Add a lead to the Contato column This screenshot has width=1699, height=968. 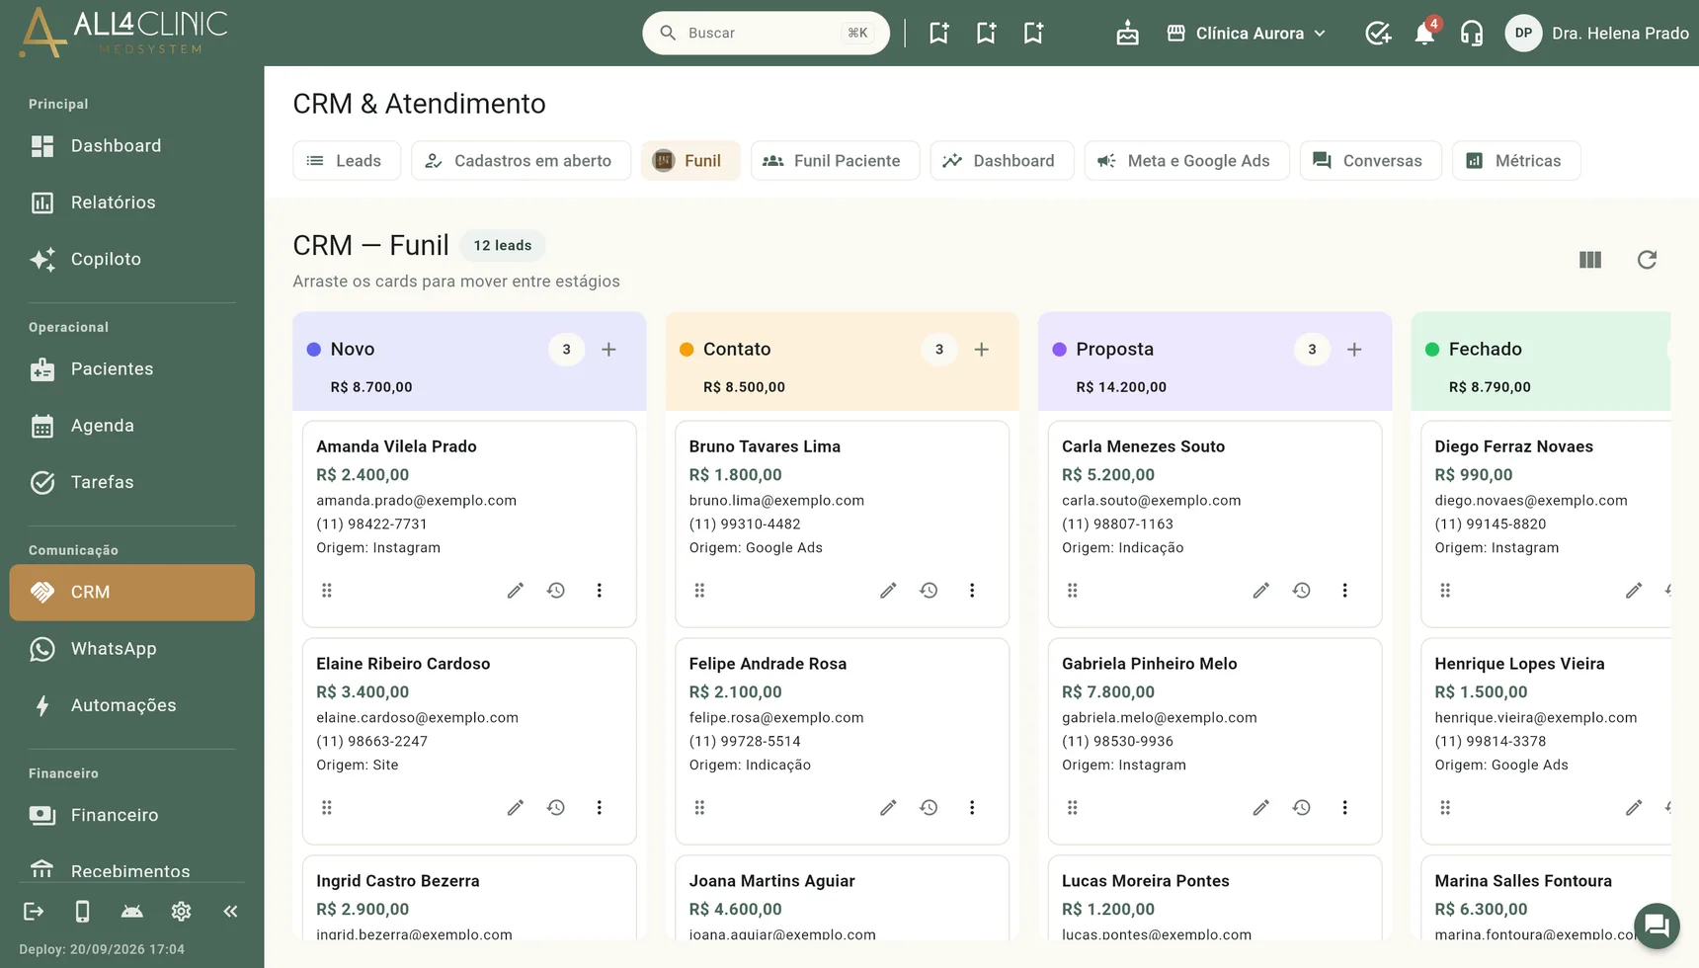click(982, 350)
